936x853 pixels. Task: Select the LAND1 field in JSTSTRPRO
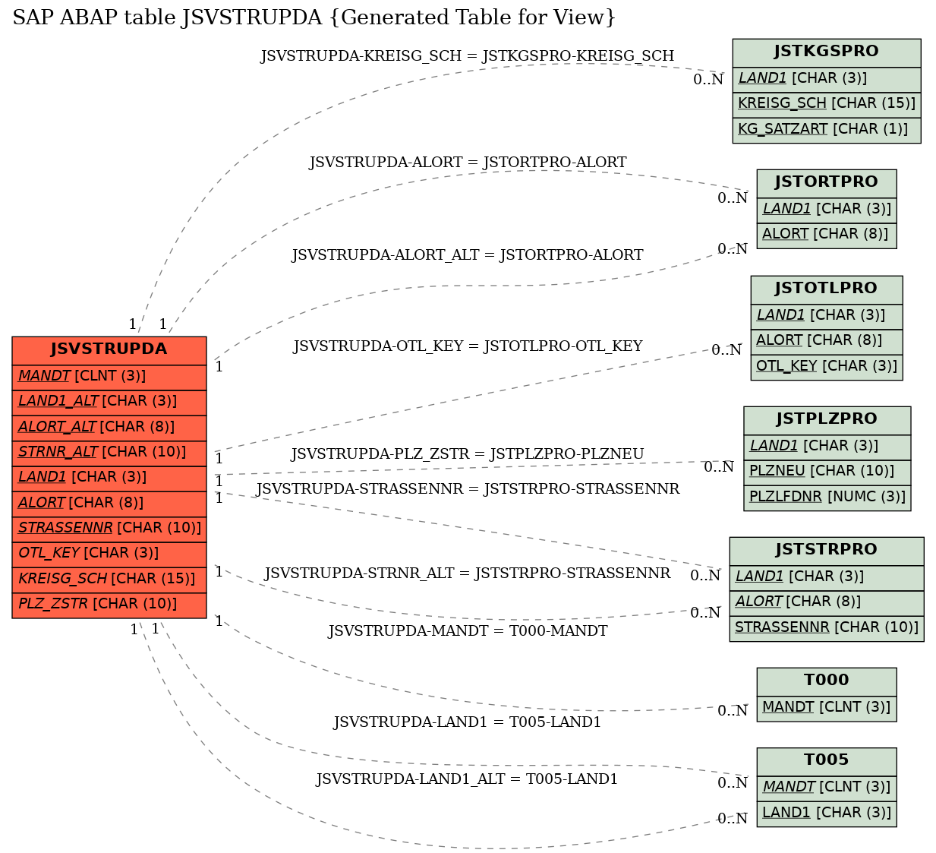point(827,577)
